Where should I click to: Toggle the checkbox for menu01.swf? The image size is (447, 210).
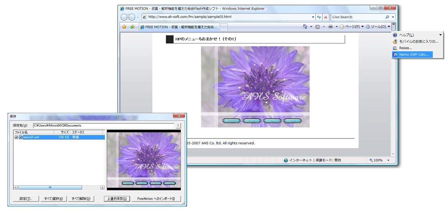[x=16, y=137]
